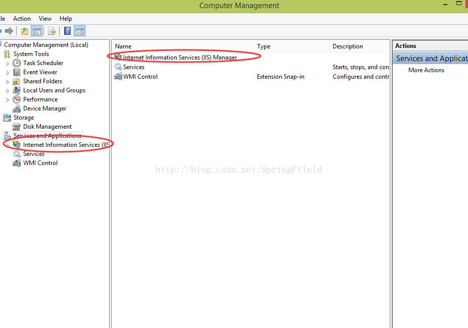468x328 pixels.
Task: Click Services and Applications Actions pane header
Action: (432, 59)
